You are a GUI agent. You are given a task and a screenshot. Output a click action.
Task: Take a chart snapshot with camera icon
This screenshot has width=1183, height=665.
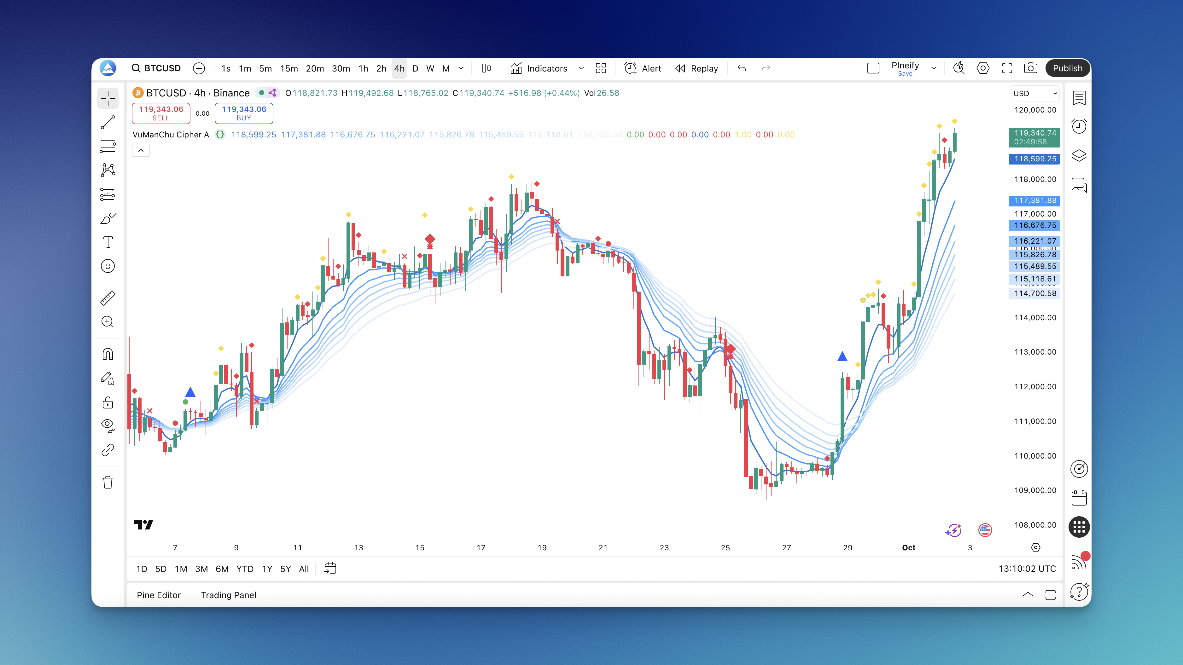coord(1030,68)
